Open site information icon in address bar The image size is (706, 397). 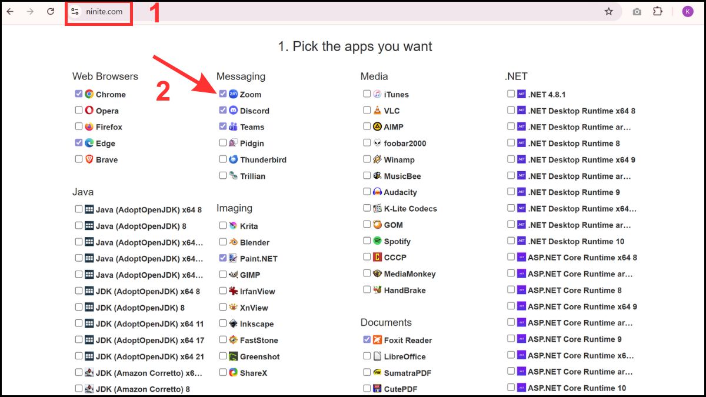click(x=75, y=11)
